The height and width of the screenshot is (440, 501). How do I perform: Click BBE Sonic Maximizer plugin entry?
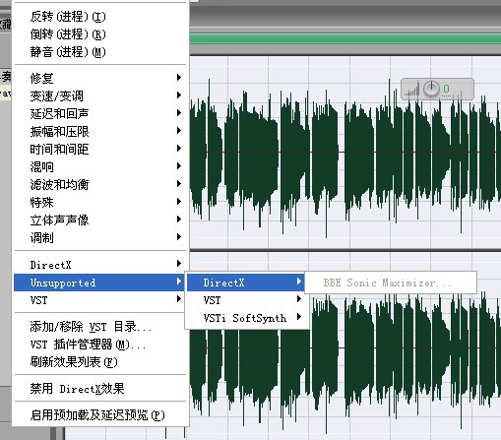[391, 283]
